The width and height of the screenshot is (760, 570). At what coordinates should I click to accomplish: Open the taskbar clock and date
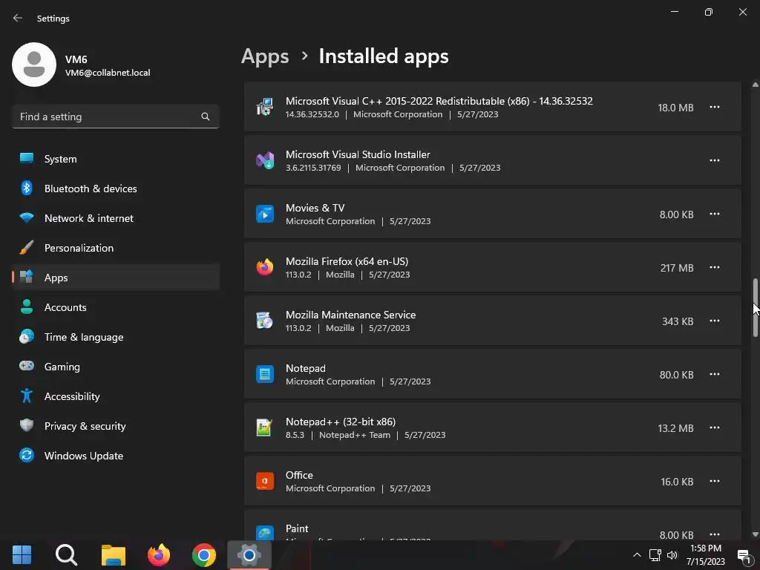706,555
